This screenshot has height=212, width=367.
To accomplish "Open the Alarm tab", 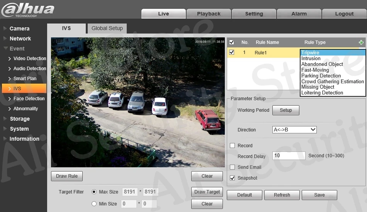I will 299,14.
